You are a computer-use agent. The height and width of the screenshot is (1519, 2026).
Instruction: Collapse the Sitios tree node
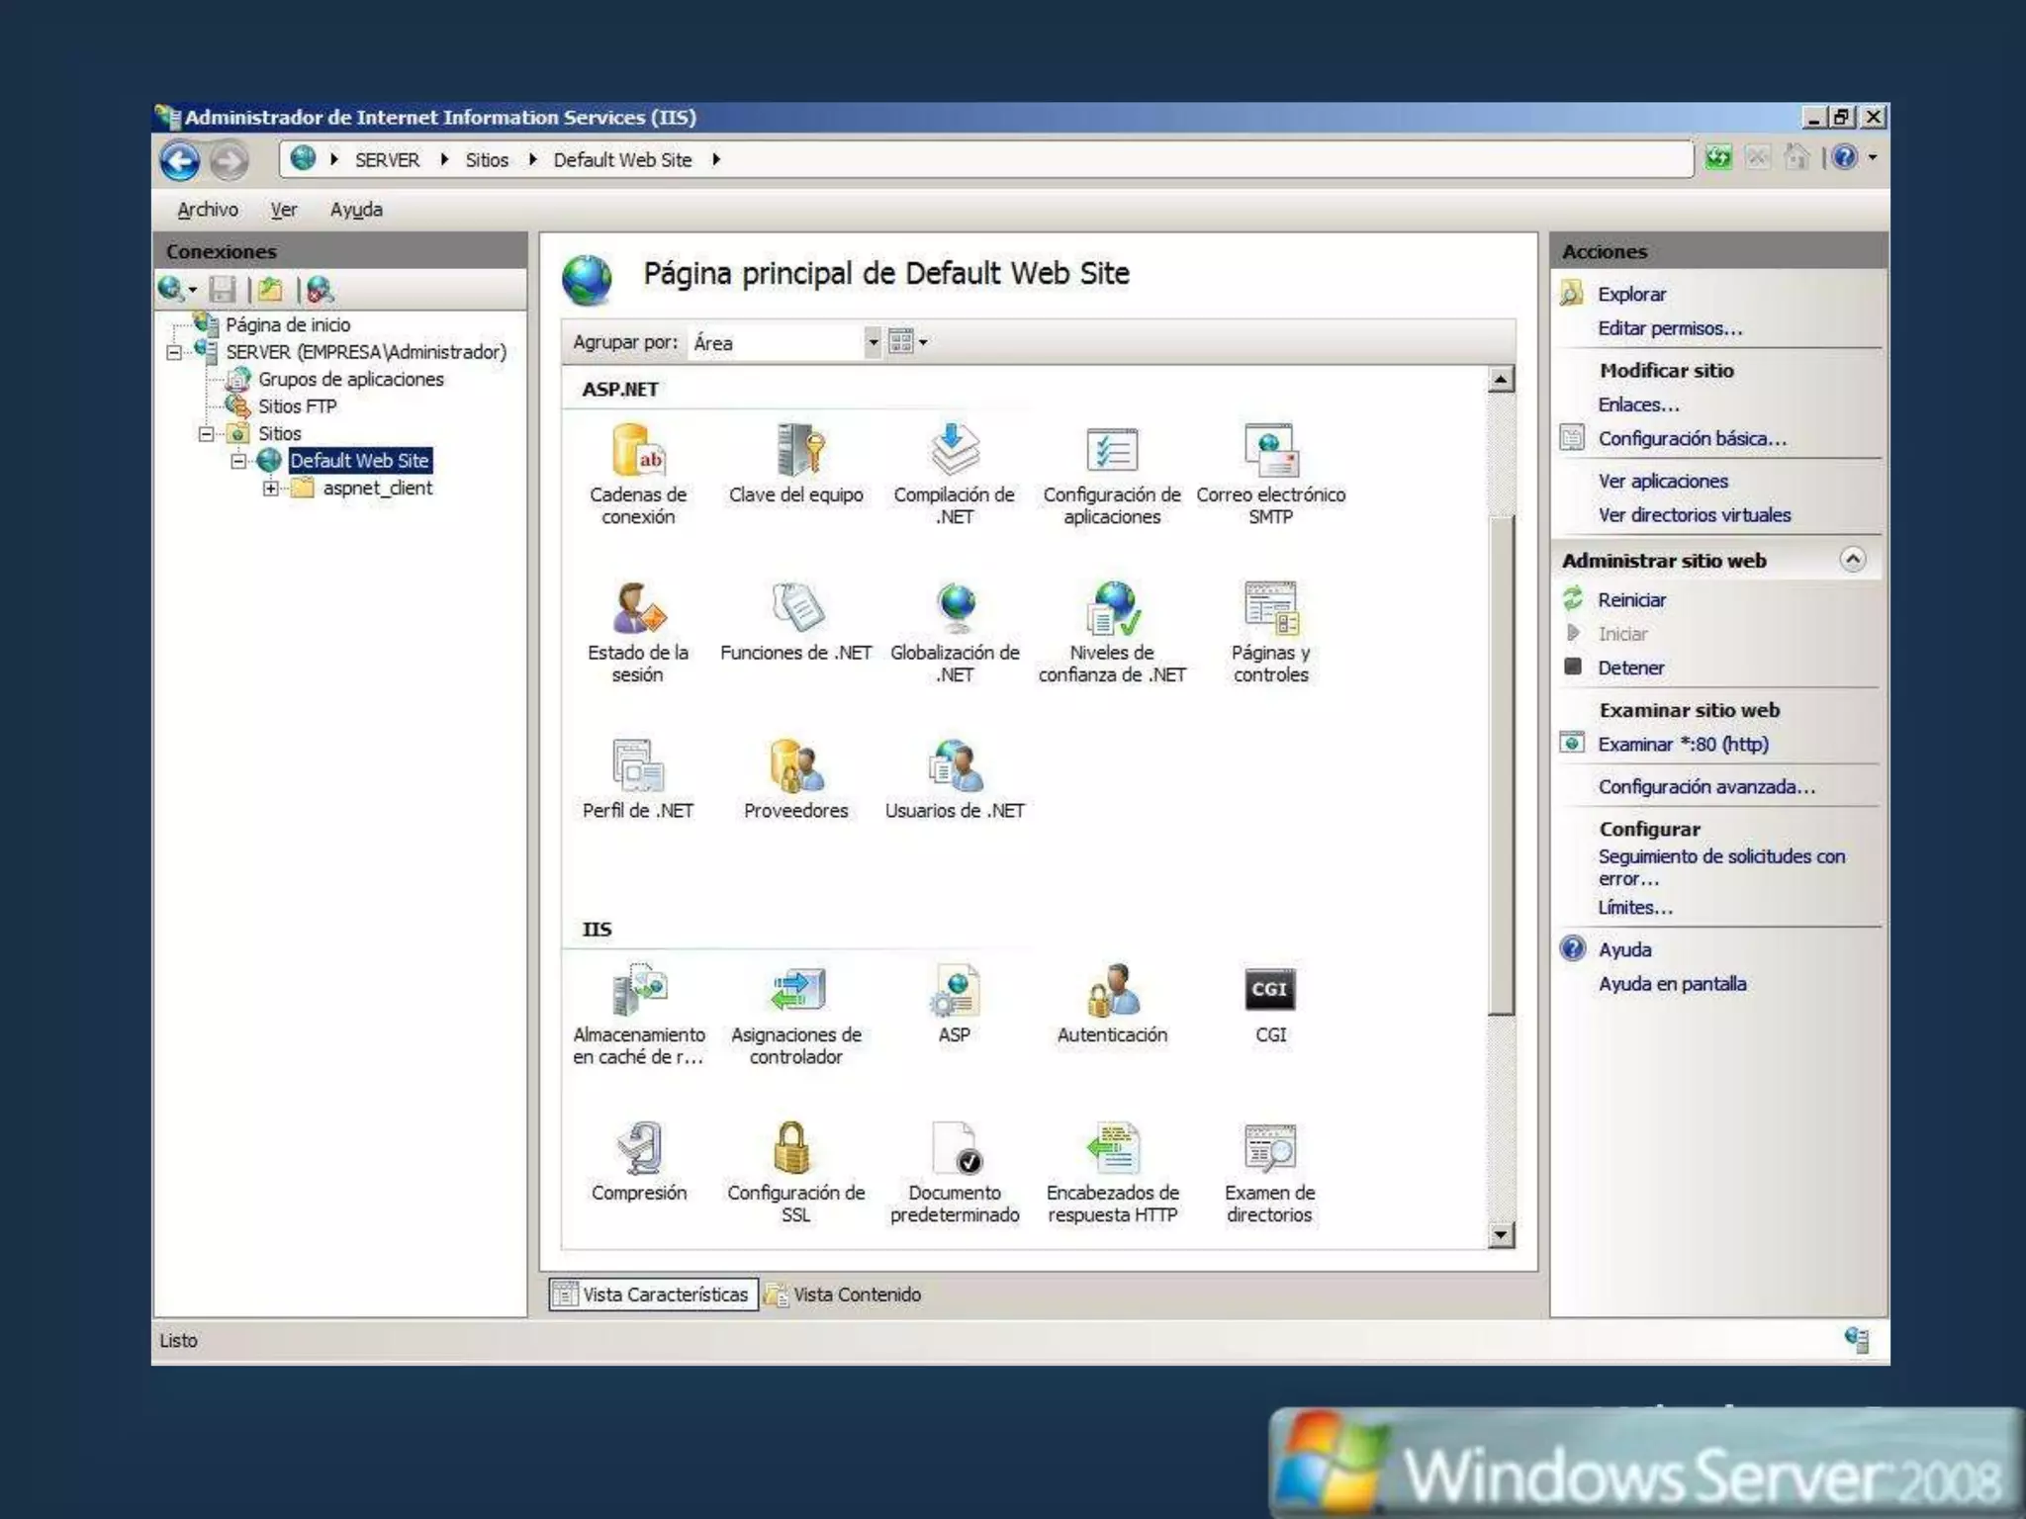(x=206, y=434)
